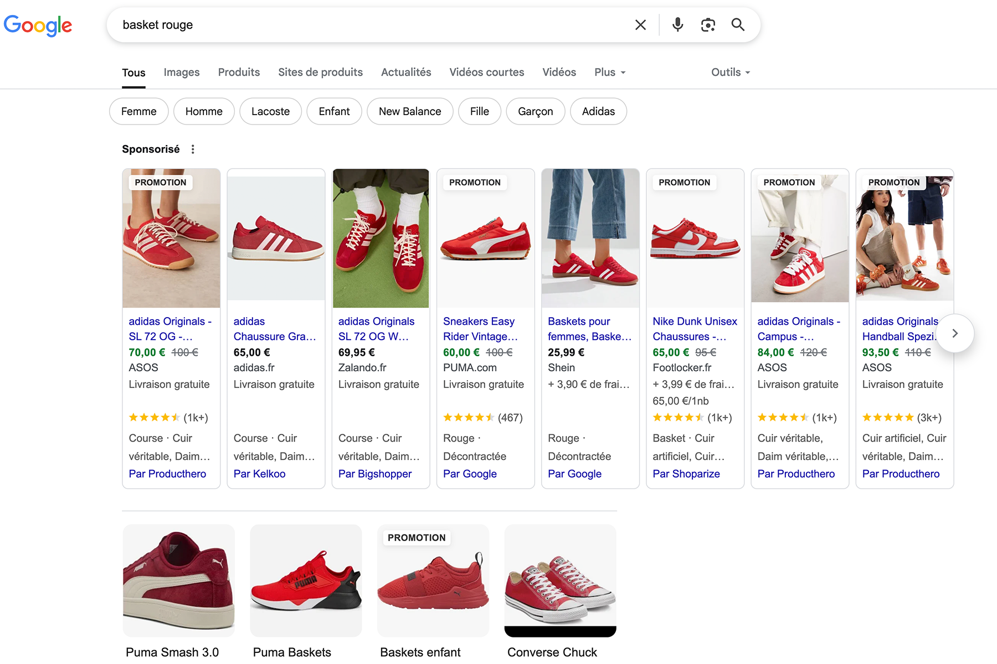The width and height of the screenshot is (997, 664).
Task: Click Par Google under the PUMA.com product
Action: click(470, 474)
